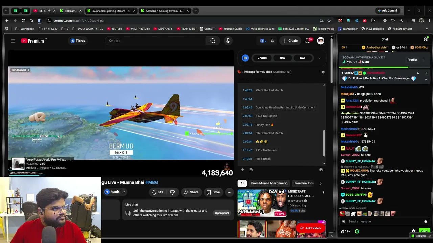433x243 pixels.
Task: Switch to the kick.com browser tab
Action: pyautogui.click(x=70, y=11)
